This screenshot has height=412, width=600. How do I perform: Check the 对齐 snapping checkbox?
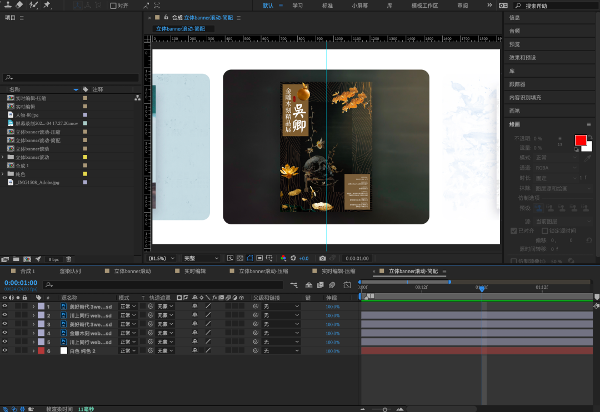pos(113,6)
